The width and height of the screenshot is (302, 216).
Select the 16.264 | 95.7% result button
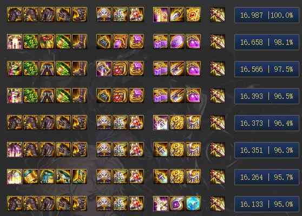coord(267,177)
